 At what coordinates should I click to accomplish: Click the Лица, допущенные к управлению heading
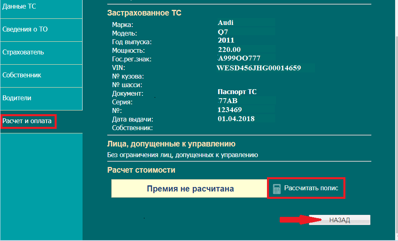[171, 144]
